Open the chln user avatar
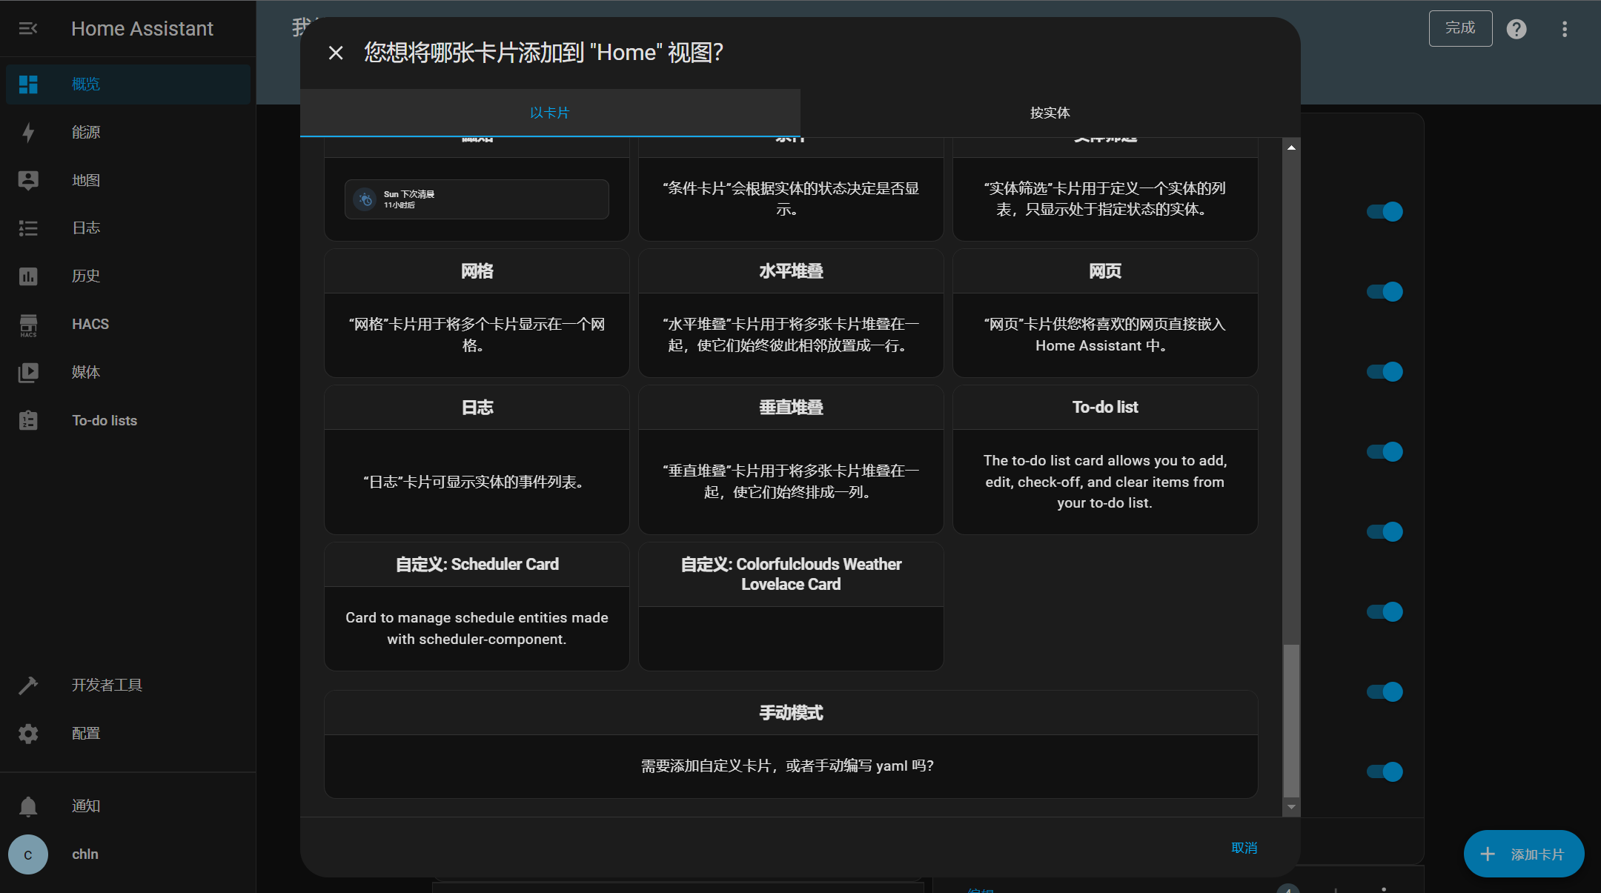 pyautogui.click(x=28, y=854)
